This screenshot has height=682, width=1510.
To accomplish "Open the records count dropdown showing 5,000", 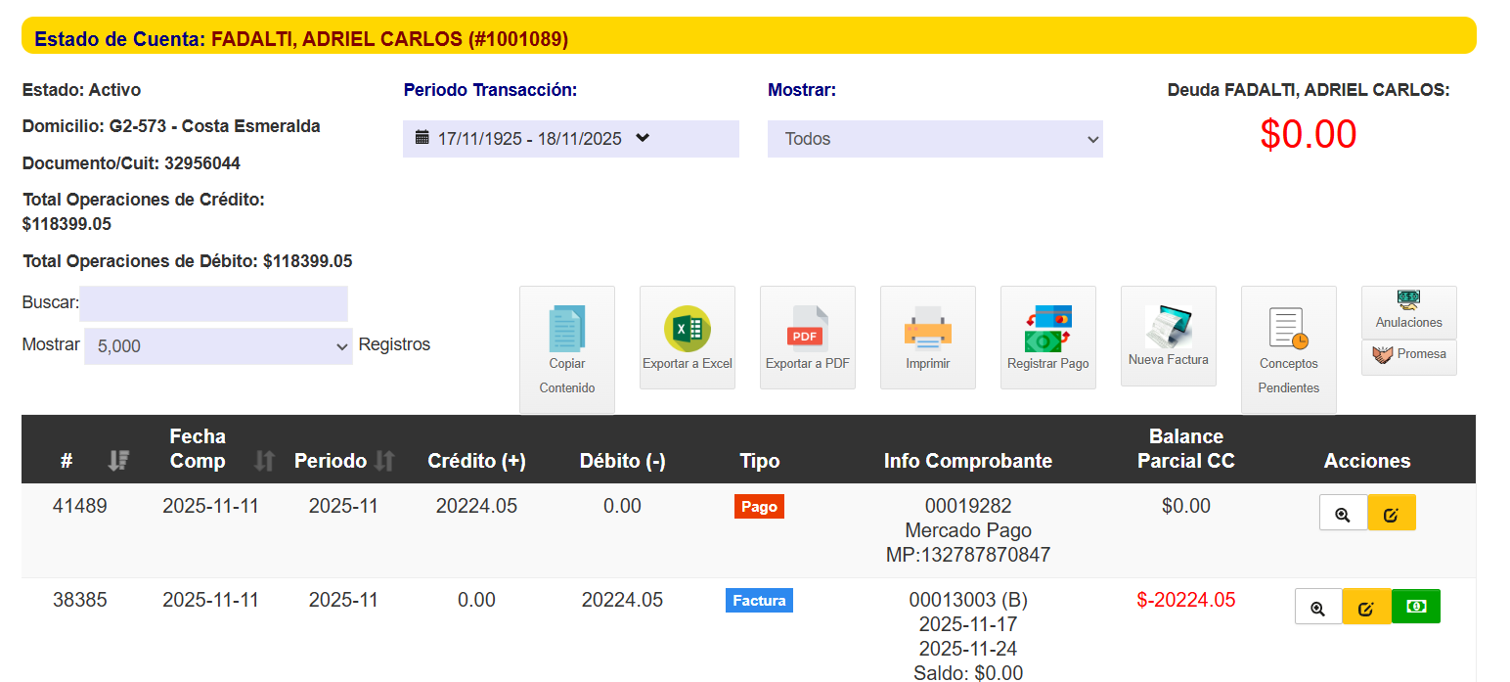I will tap(218, 346).
